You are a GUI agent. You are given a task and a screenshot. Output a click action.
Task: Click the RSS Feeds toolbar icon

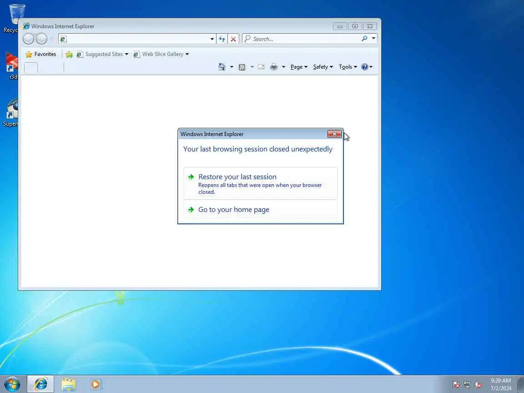[x=242, y=67]
